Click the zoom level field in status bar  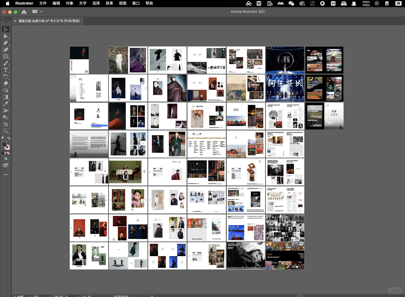20,296
